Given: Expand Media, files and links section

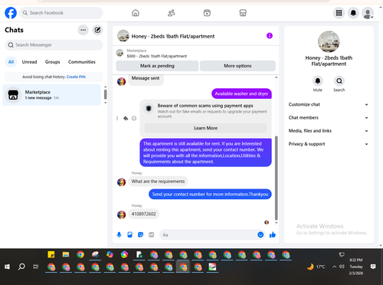Looking at the screenshot, I should point(329,131).
